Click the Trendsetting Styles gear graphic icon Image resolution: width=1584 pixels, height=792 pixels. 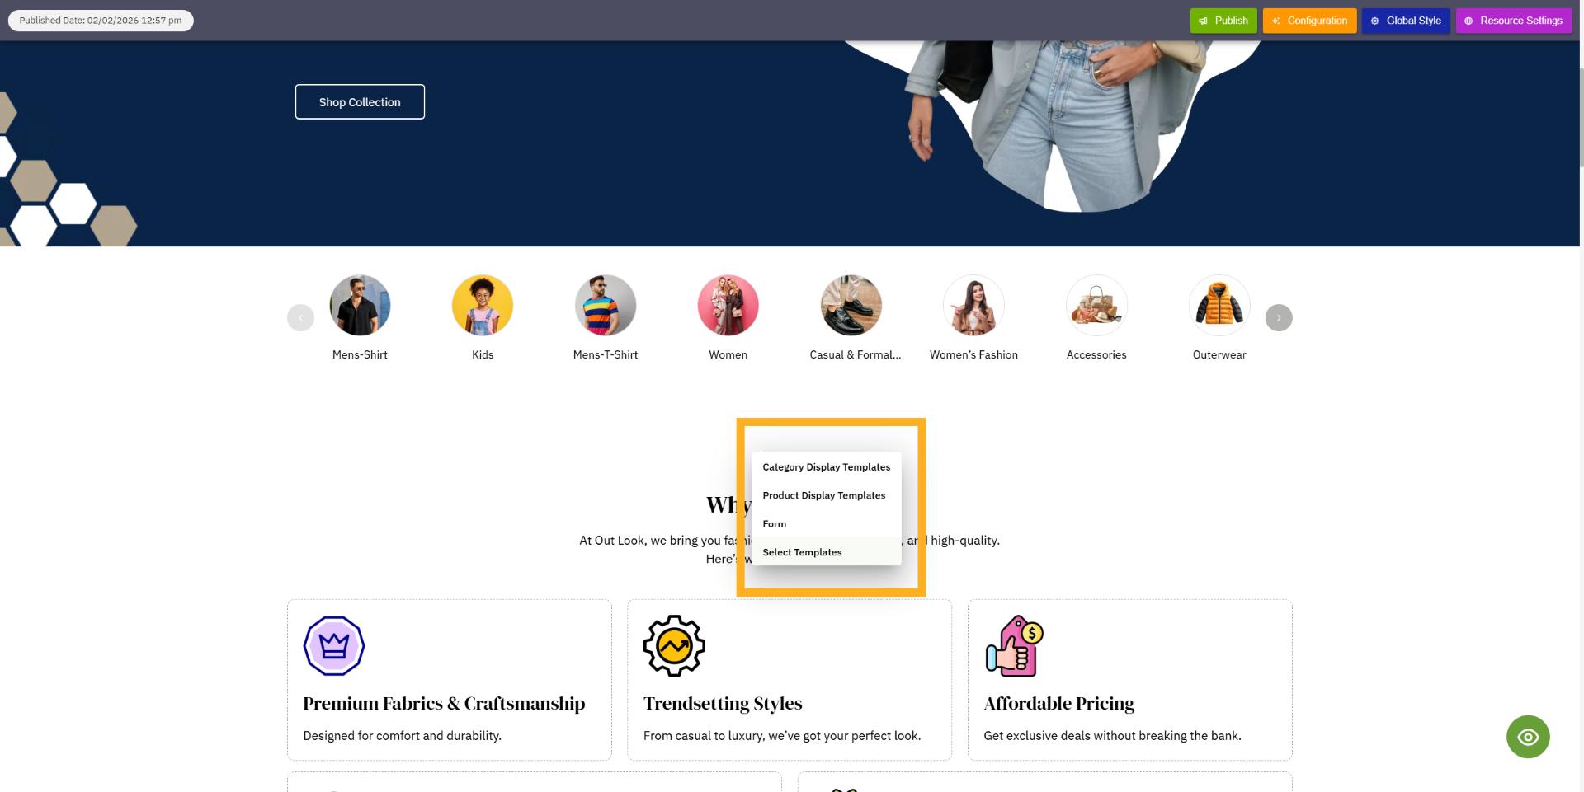(674, 646)
